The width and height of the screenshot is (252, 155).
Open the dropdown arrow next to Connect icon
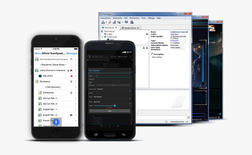coord(106,22)
